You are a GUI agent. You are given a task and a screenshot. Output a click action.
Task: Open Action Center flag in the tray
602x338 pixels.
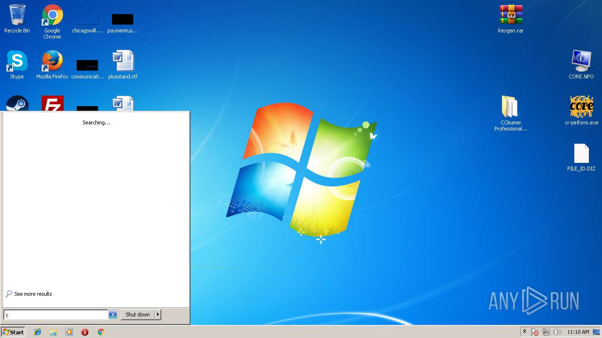[535, 332]
